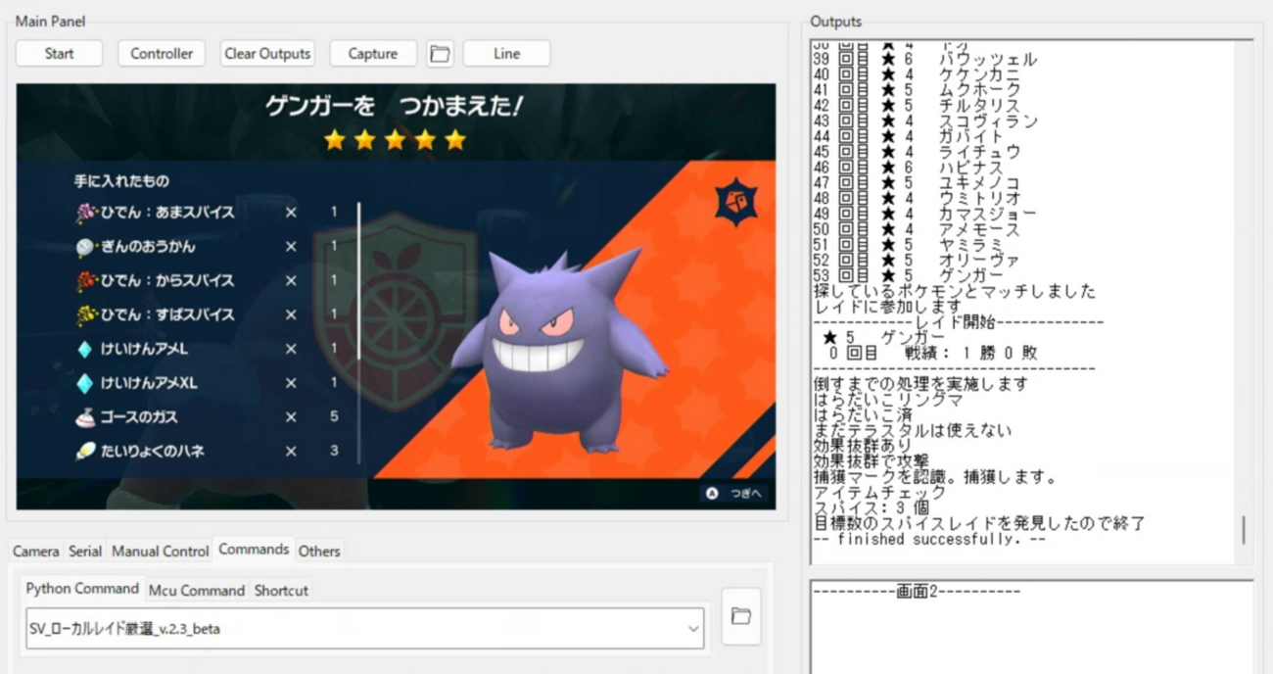Open the Shortcut tab
1273x674 pixels.
pyautogui.click(x=280, y=590)
